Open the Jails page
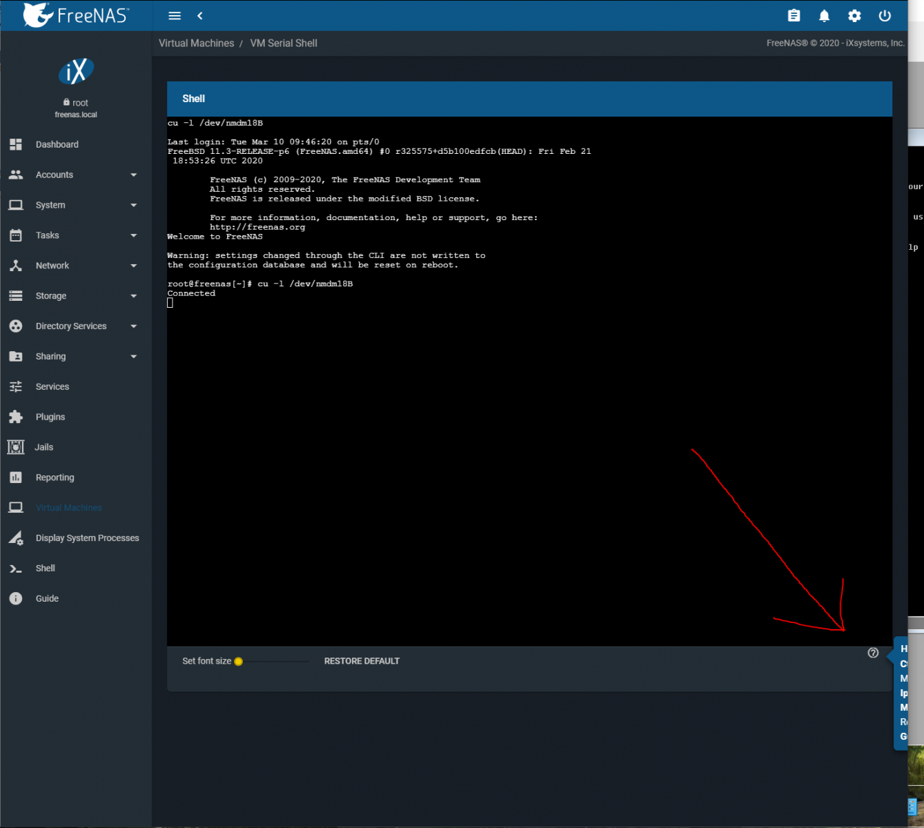The width and height of the screenshot is (924, 828). [44, 447]
